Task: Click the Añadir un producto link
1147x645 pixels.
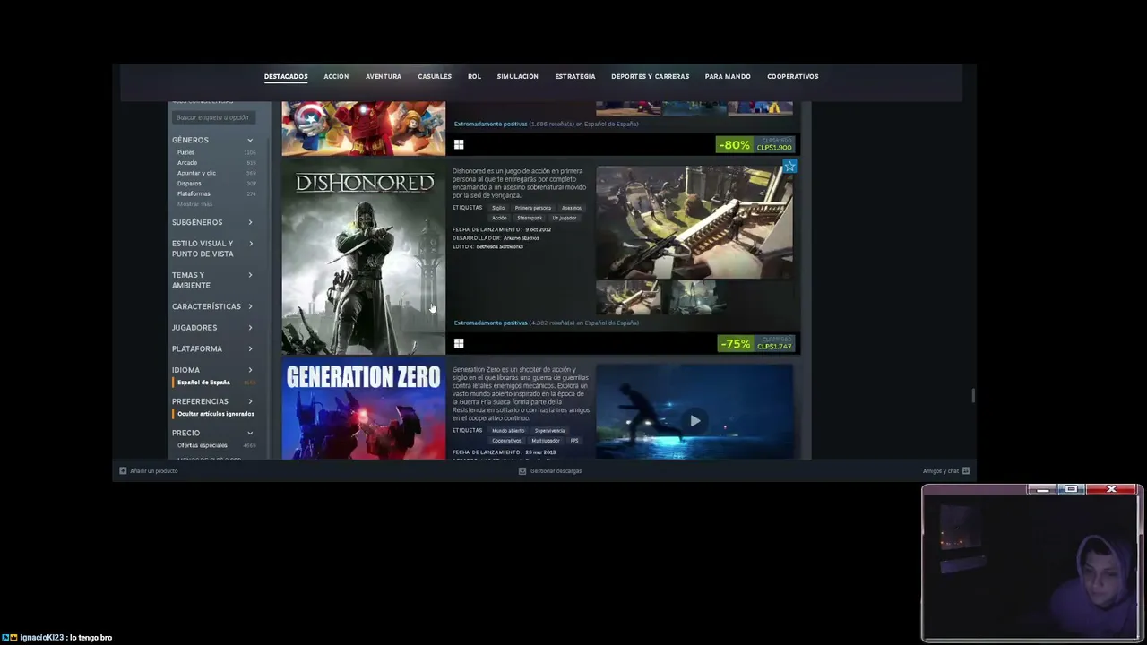Action: point(154,470)
